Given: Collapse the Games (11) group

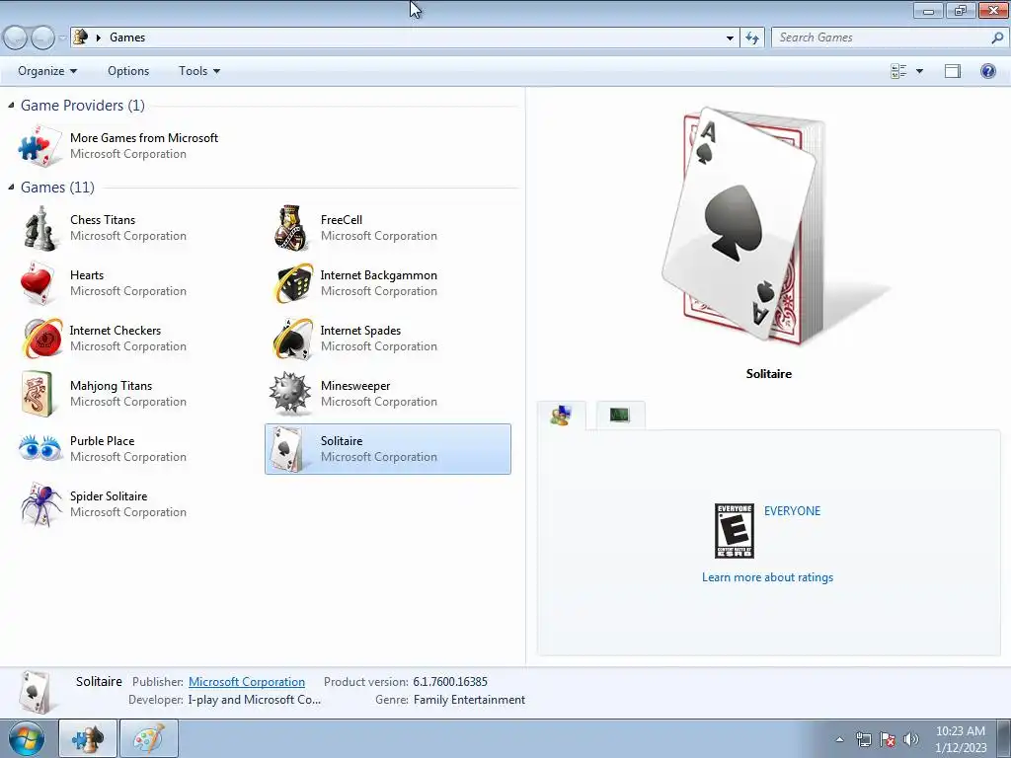Looking at the screenshot, I should pos(11,187).
